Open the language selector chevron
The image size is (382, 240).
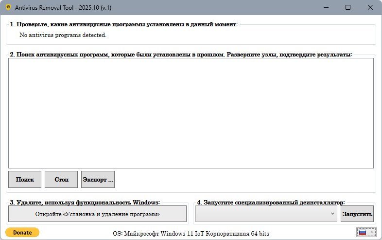tap(371, 232)
